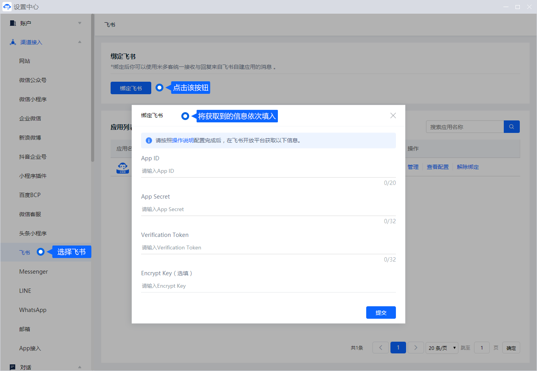Click the app robot avatar icon in list
Viewport: 537px width, 371px height.
pos(123,167)
